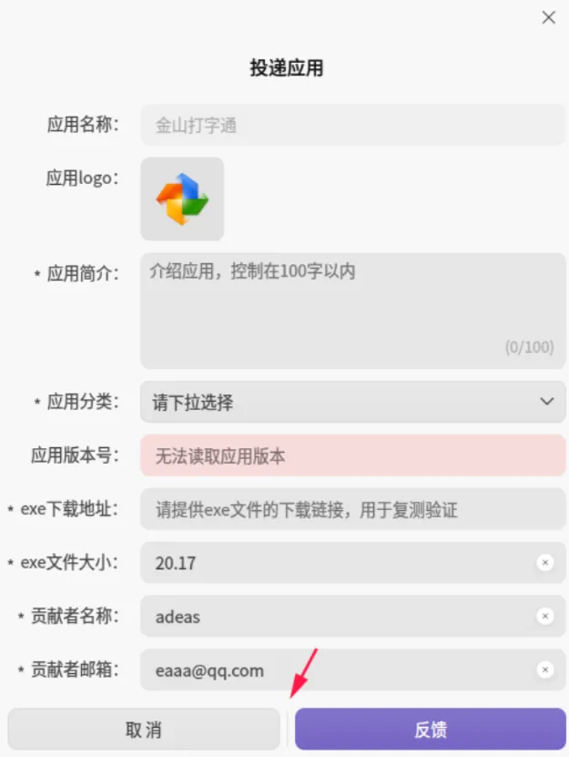Click the close X of 投递应用 dialog
The height and width of the screenshot is (757, 569).
tap(548, 17)
